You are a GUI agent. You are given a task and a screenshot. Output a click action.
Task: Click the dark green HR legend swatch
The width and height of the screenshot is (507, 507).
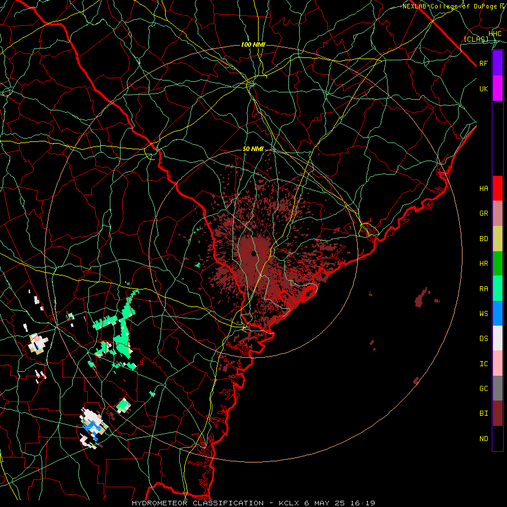pos(497,264)
